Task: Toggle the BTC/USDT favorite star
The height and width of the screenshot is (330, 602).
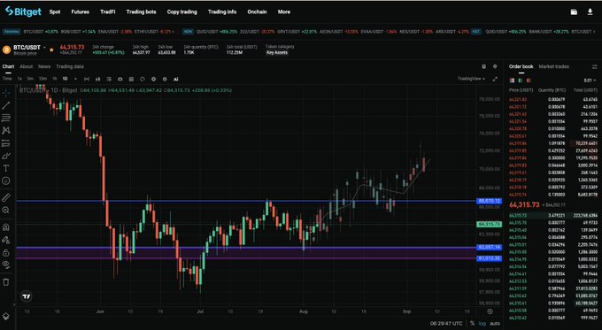Action: [51, 50]
